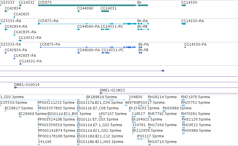Image resolution: width=238 pixels, height=146 pixels.
Task: Open EST EK164923.5prime label
Action: 147,119
